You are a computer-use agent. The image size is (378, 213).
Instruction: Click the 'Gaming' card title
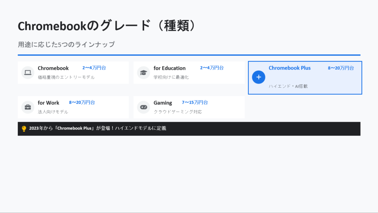(163, 103)
